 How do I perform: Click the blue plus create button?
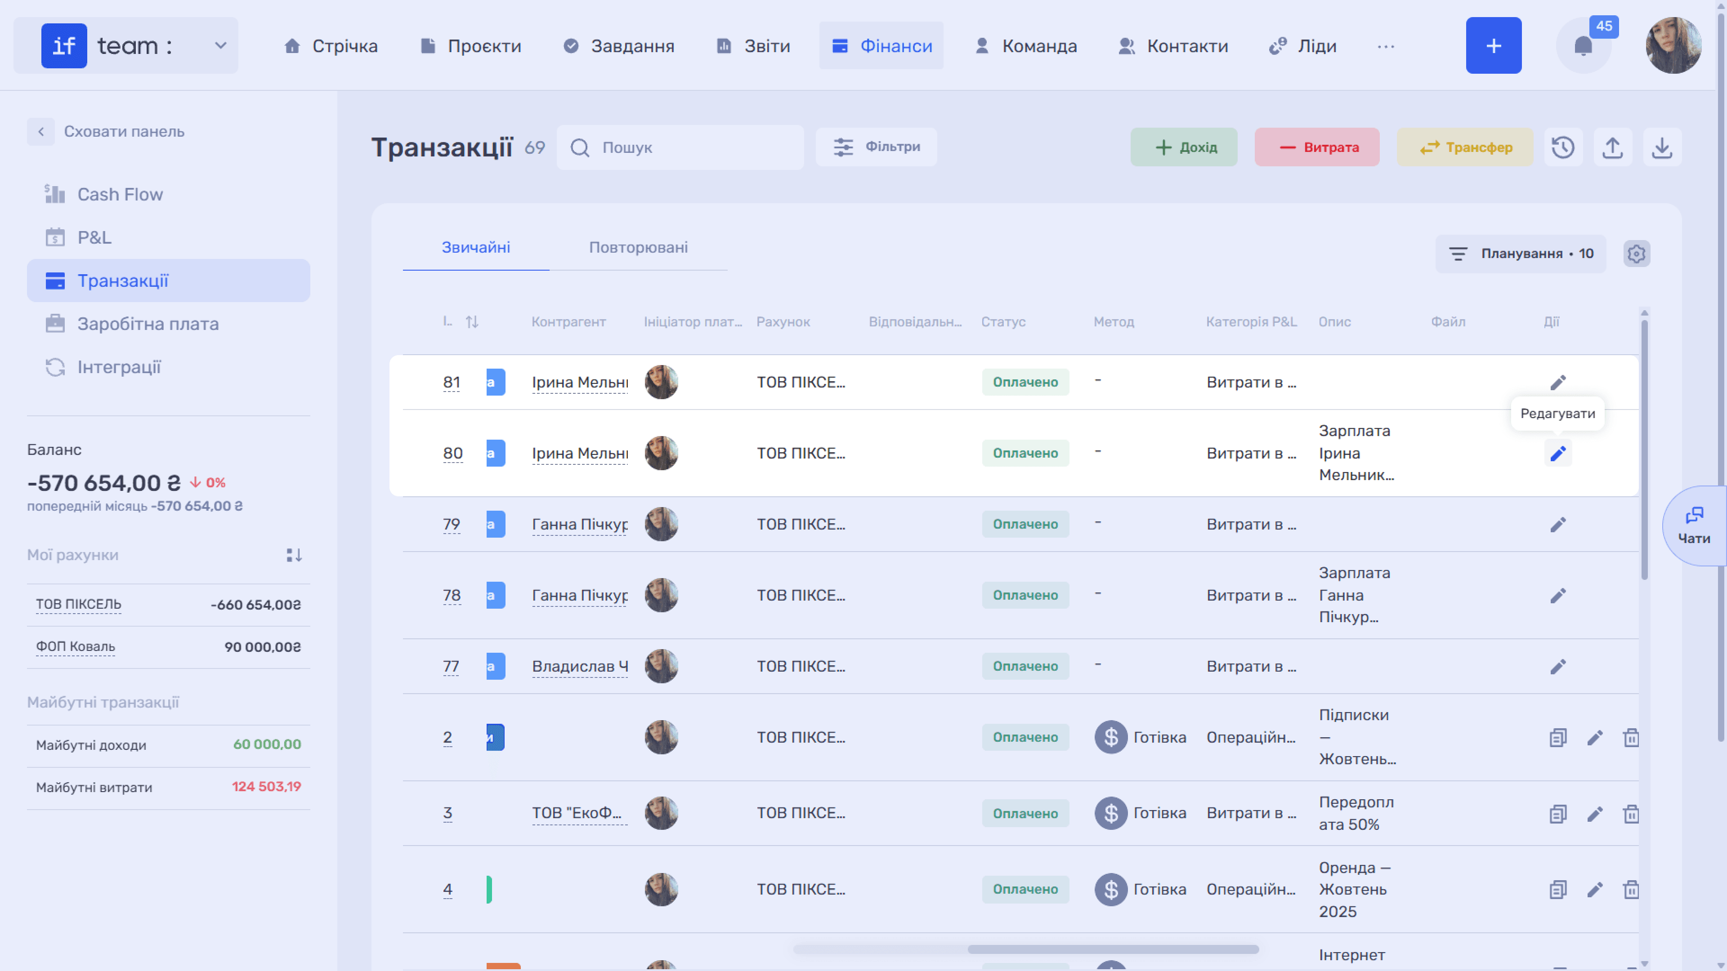coord(1494,45)
